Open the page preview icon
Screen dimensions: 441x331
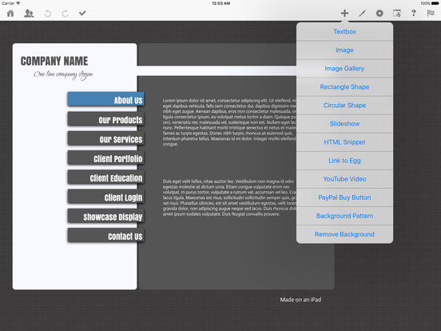coord(397,13)
